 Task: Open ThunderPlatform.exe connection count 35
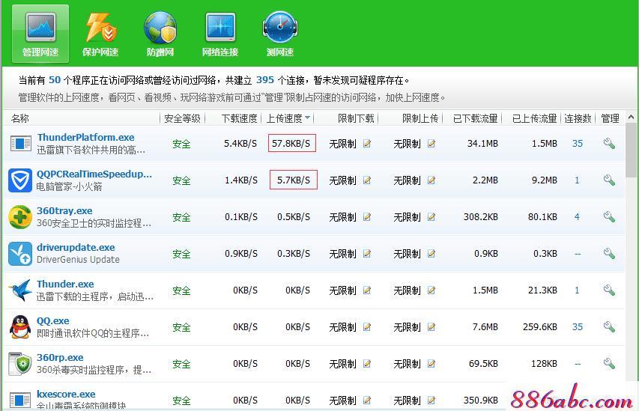(578, 144)
